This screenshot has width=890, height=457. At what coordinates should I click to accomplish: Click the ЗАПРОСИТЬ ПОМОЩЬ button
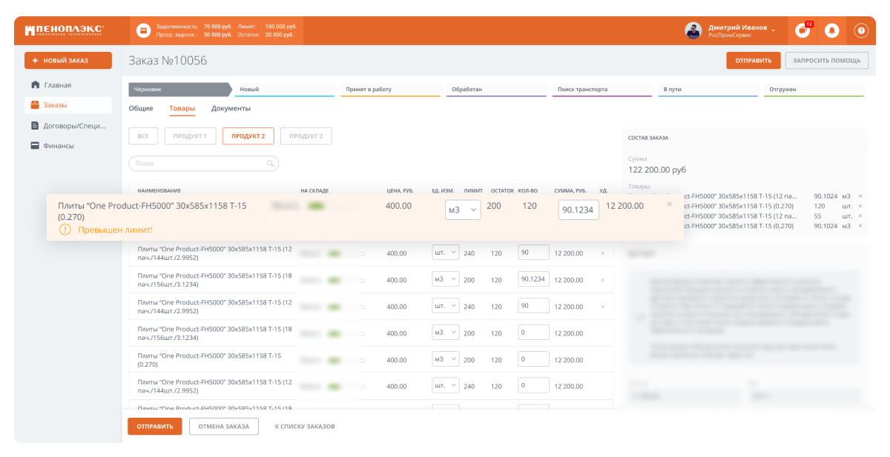click(x=827, y=61)
